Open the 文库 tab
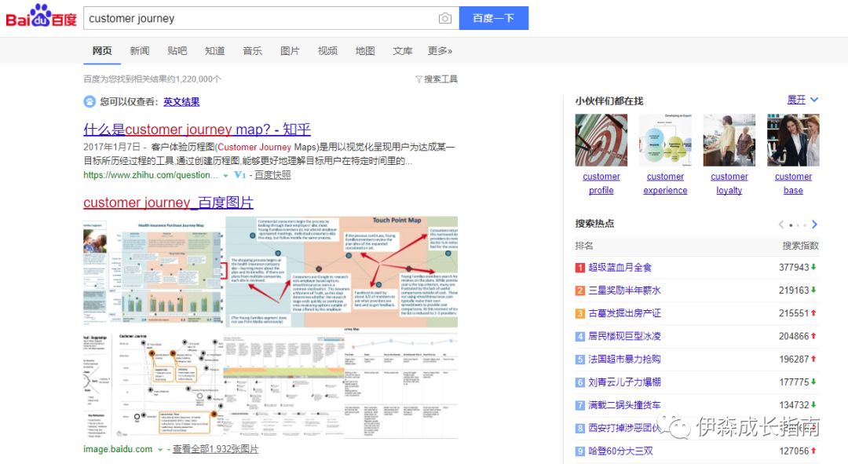 pos(402,51)
